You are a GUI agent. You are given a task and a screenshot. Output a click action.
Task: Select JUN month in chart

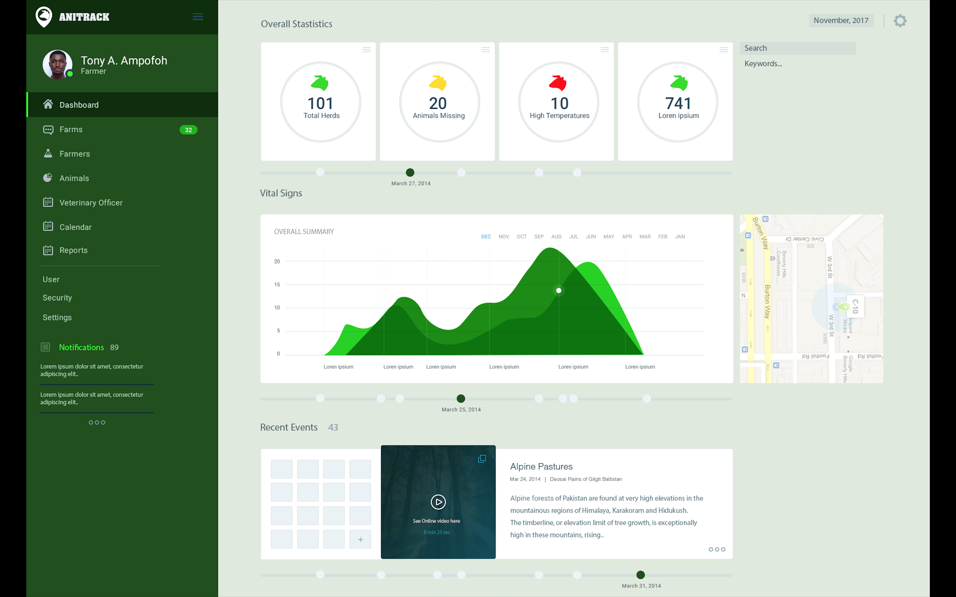(591, 236)
